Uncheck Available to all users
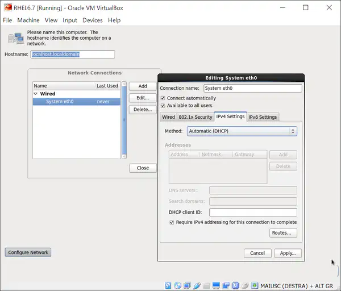This screenshot has width=341, height=291. [163, 106]
